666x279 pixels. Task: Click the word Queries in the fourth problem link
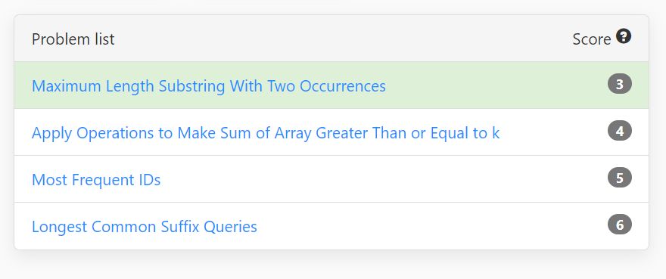(x=230, y=227)
